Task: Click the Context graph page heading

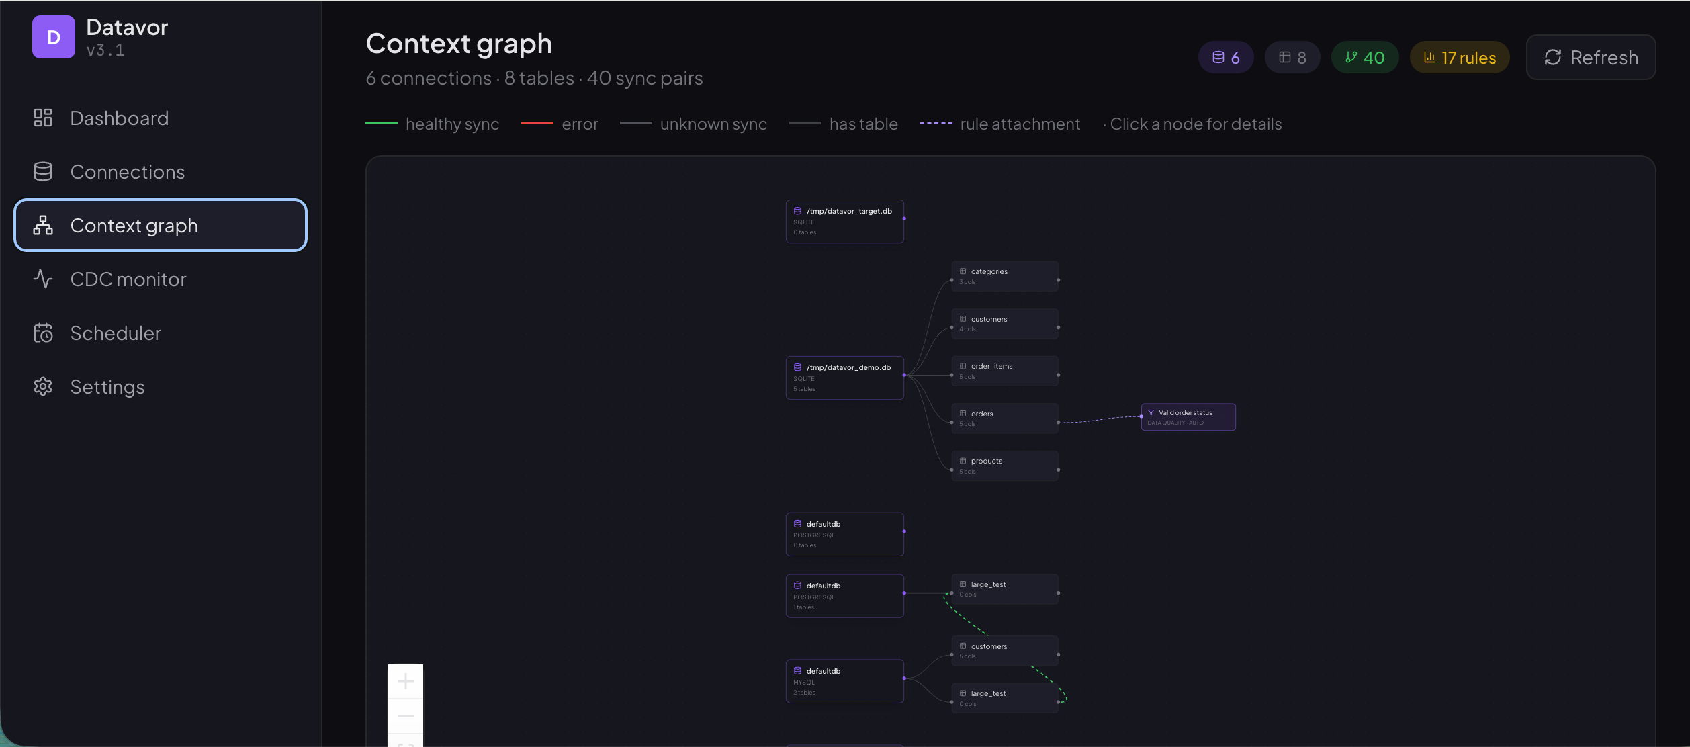Action: [x=459, y=44]
